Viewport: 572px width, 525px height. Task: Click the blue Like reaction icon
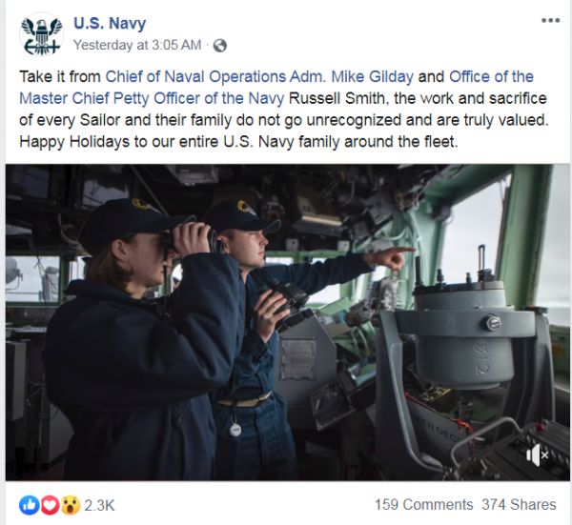[x=30, y=504]
